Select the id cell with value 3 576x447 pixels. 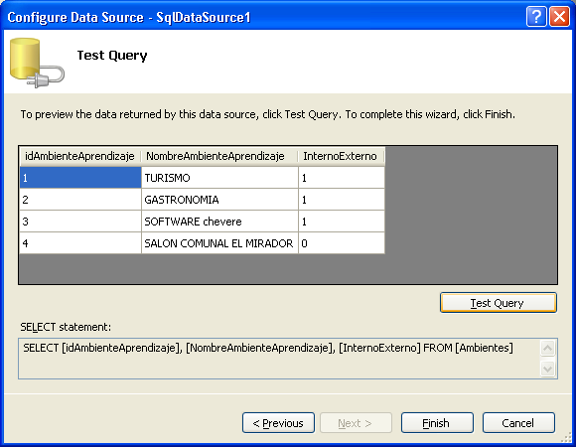80,222
